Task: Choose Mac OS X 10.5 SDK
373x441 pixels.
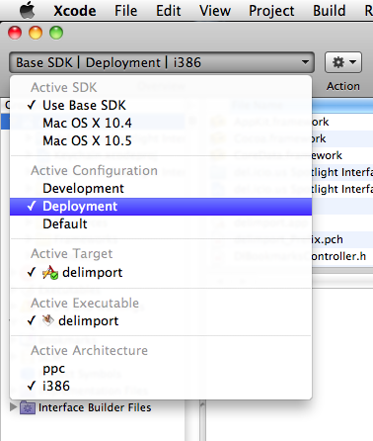Action: [161, 140]
